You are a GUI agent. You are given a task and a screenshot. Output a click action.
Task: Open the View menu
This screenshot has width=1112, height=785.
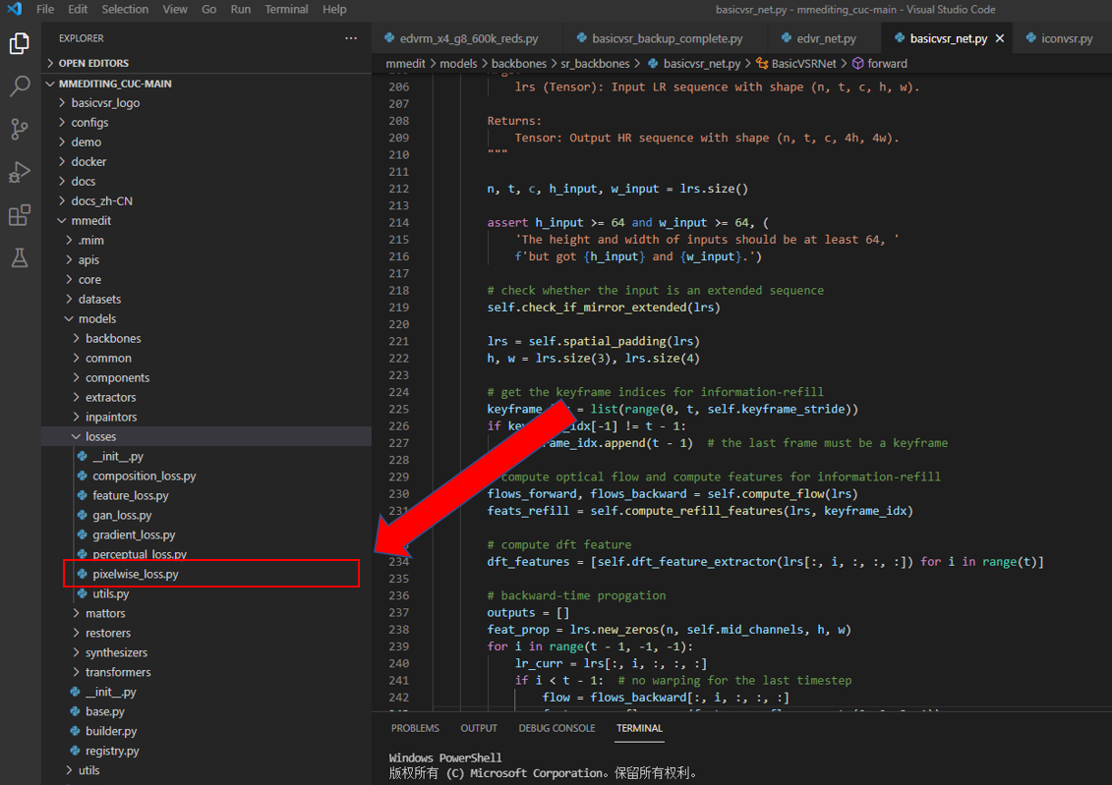[x=174, y=9]
